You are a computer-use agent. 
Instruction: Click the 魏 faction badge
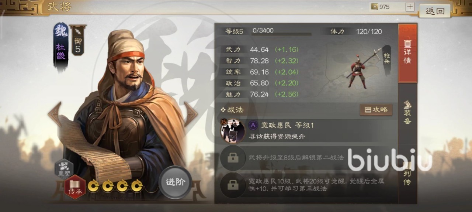point(61,31)
